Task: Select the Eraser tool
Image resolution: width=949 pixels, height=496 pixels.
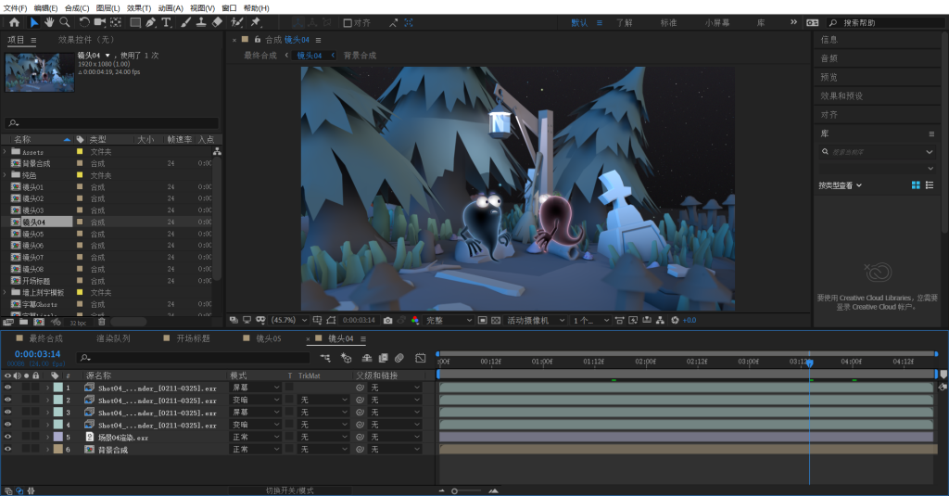Action: pyautogui.click(x=217, y=22)
